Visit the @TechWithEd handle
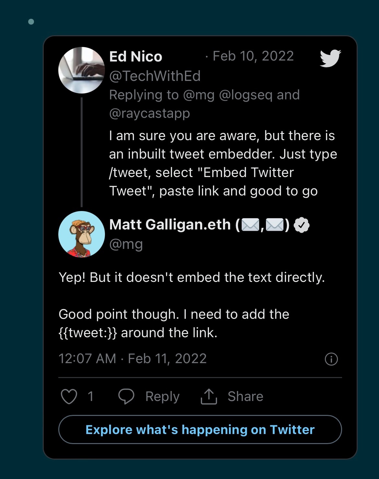 (x=155, y=76)
